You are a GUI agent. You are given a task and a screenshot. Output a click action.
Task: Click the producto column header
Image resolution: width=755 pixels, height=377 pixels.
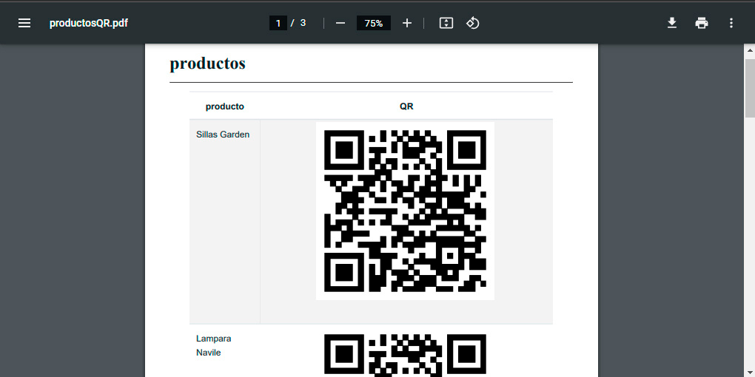(225, 106)
